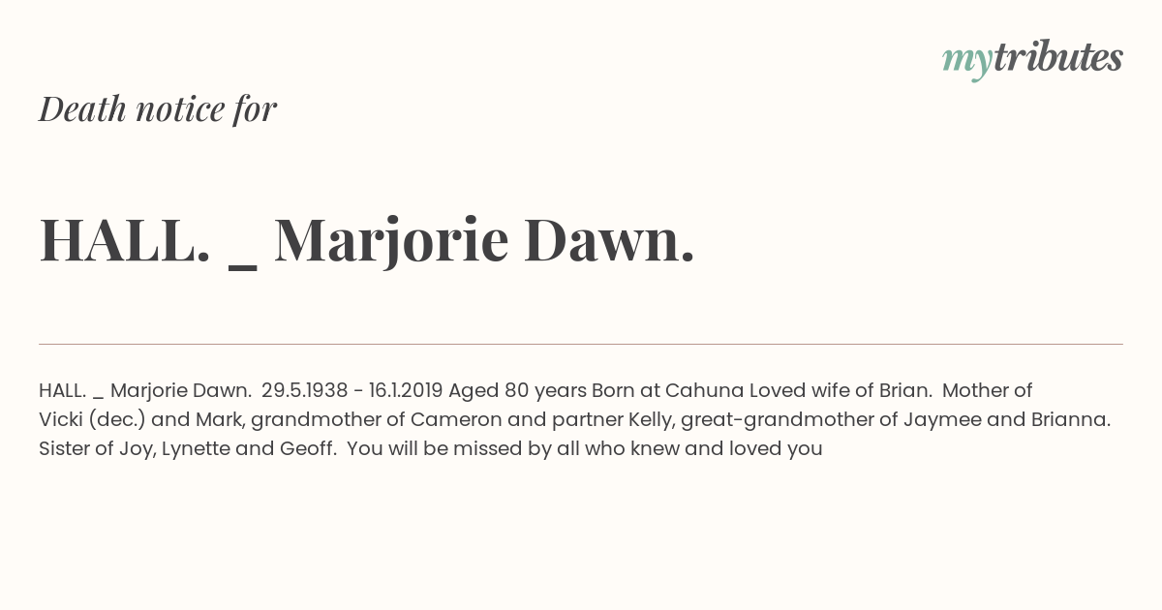The width and height of the screenshot is (1162, 610).
Task: Click 'HALL.' at start of the paragraph
Action: (x=62, y=390)
